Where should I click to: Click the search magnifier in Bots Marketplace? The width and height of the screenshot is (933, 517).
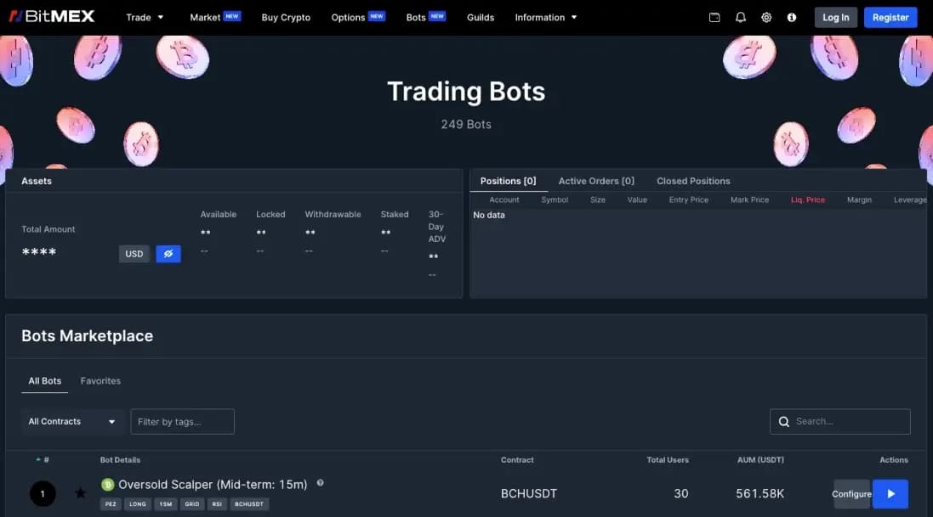pyautogui.click(x=783, y=421)
